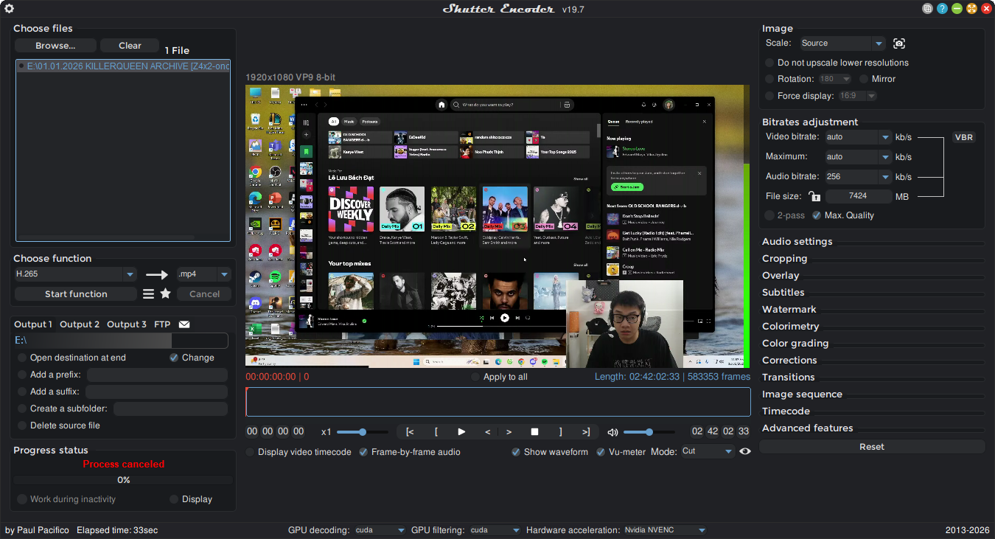Open the settings gear icon
The image size is (995, 539).
pos(10,9)
